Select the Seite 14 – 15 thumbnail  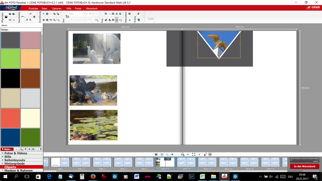coord(208,163)
